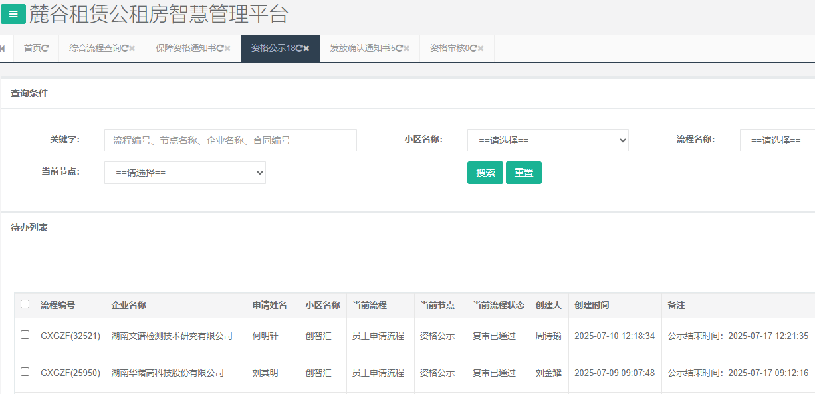This screenshot has width=815, height=394.
Task: Close the 资格审核0 tab
Action: 481,49
